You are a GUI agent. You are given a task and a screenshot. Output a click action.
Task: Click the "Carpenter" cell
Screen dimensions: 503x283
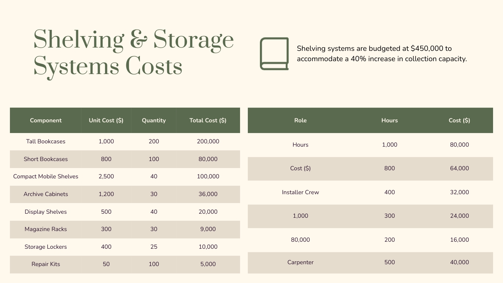tap(300, 262)
